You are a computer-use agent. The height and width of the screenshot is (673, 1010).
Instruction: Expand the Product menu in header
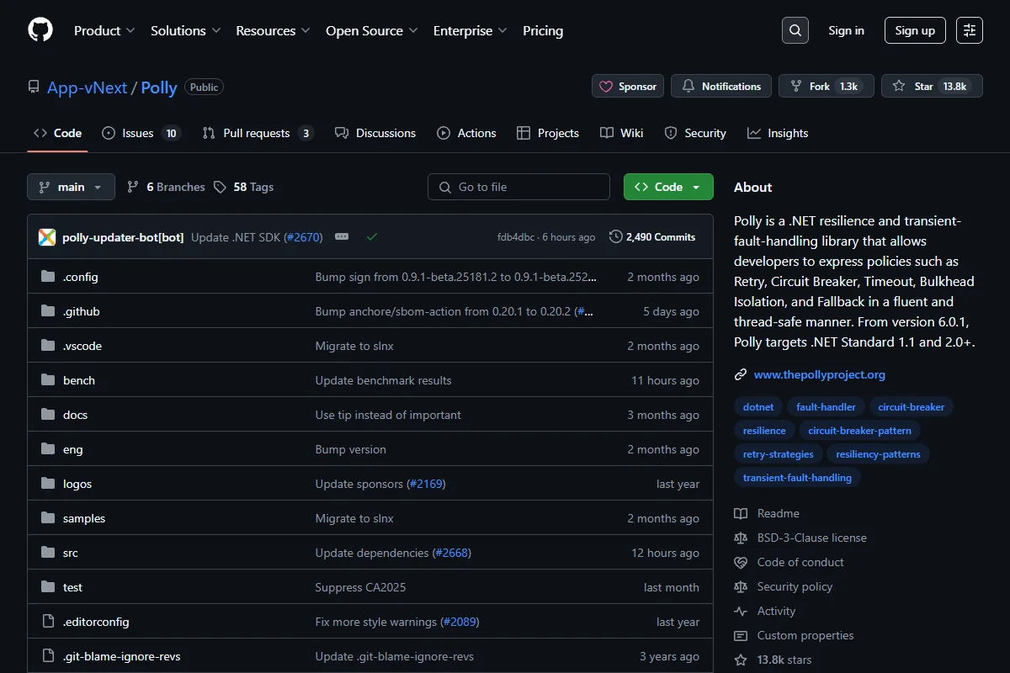[x=104, y=30]
